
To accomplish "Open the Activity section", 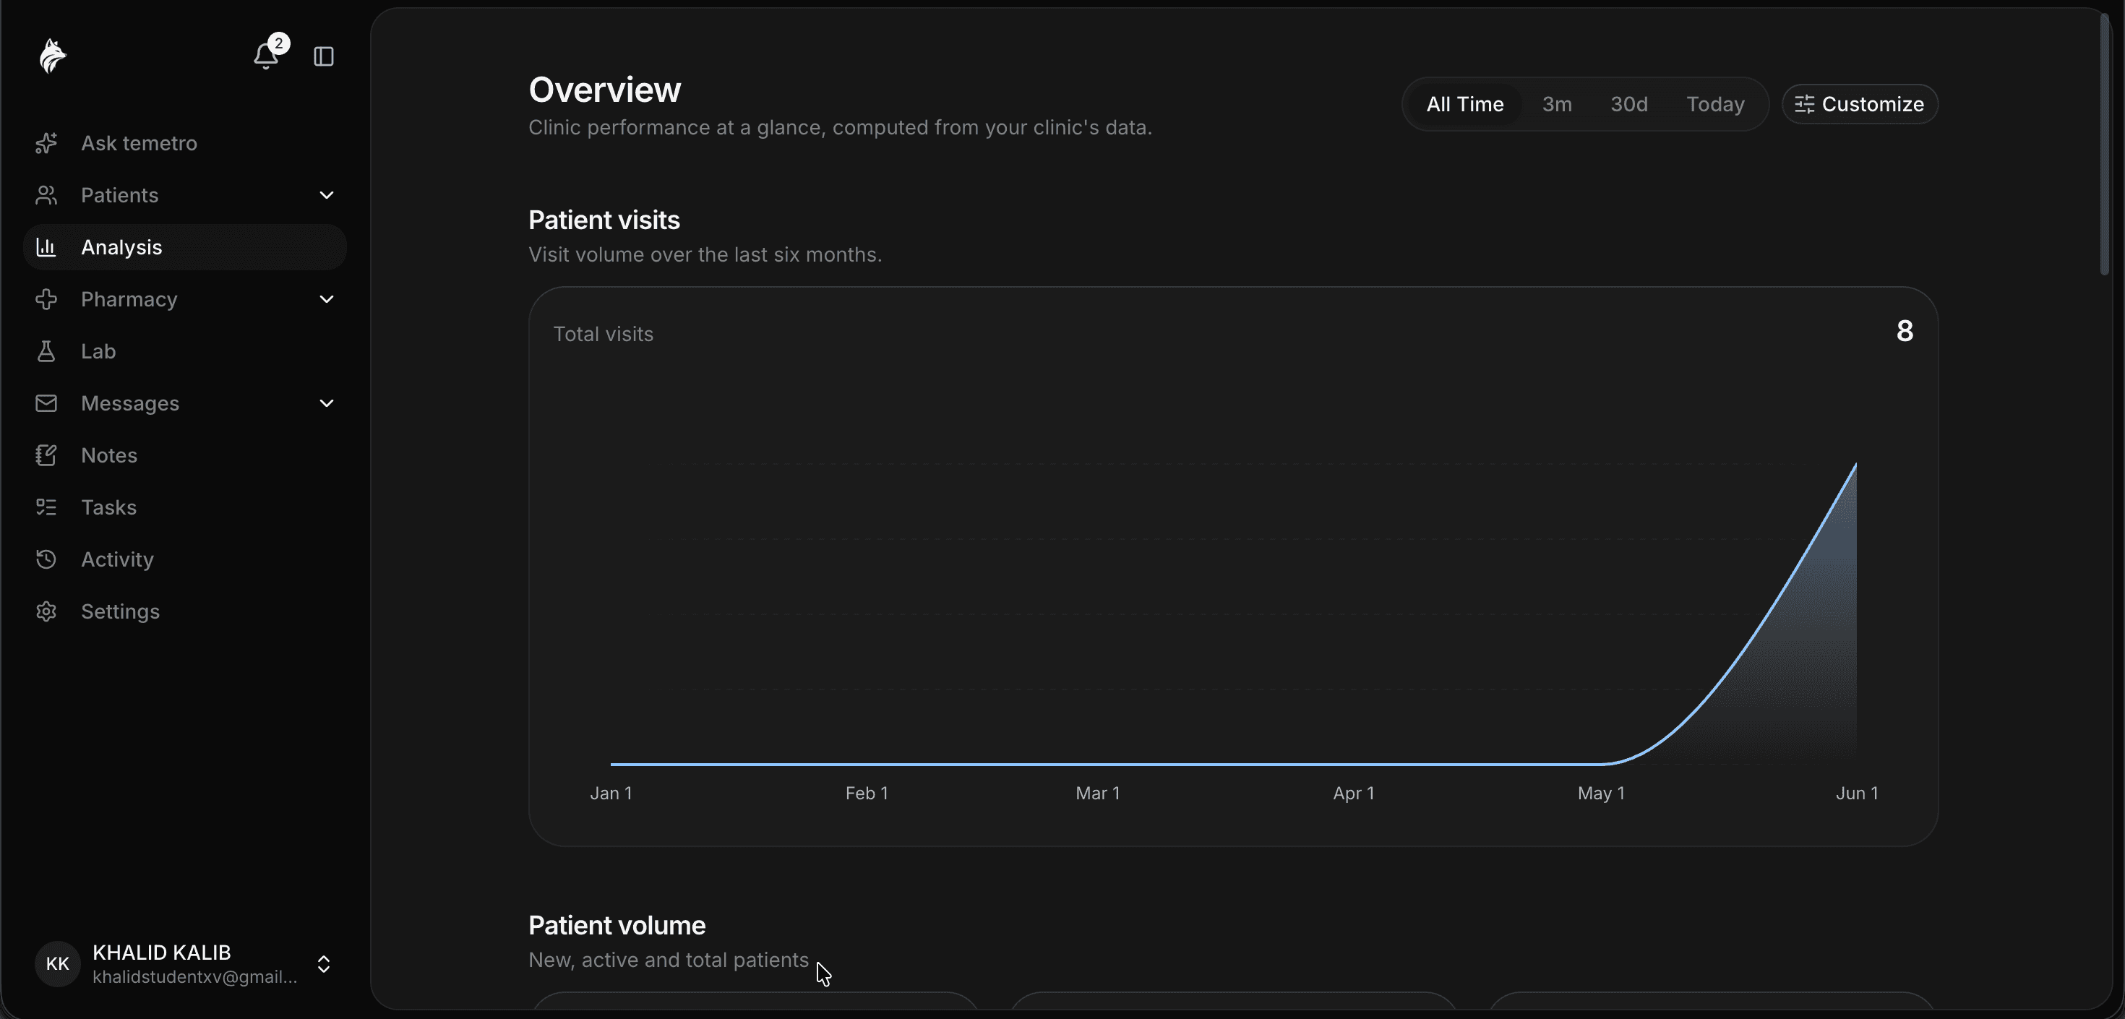I will click(185, 559).
